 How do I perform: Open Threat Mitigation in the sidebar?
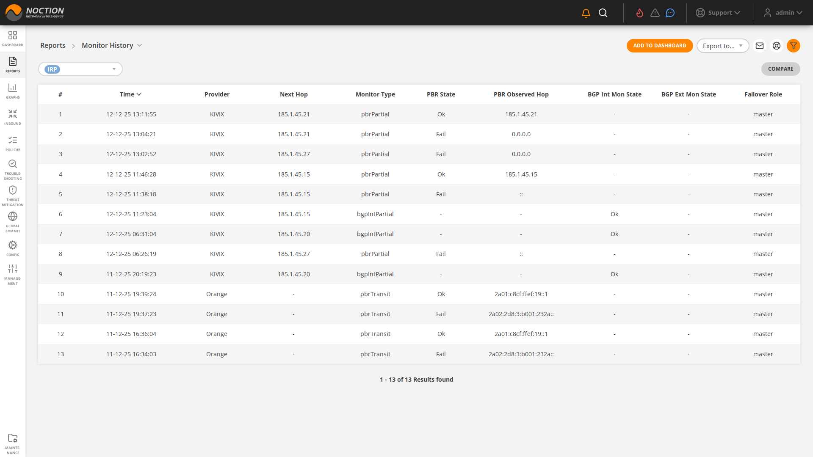13,196
